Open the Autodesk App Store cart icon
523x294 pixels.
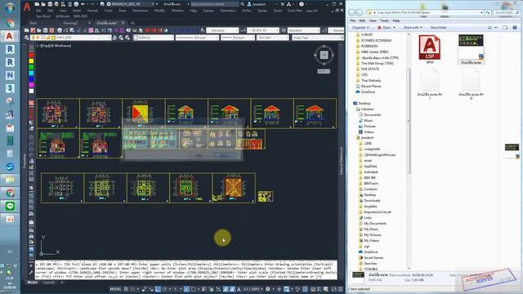[282, 4]
